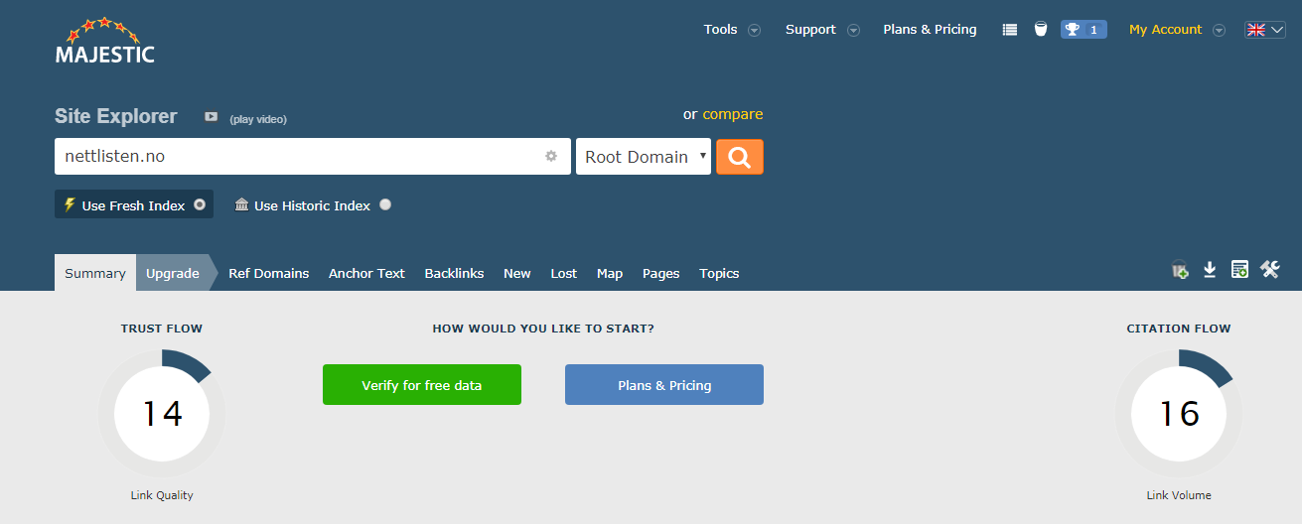Select Use Fresh Index radio button
The image size is (1302, 528).
(x=200, y=204)
